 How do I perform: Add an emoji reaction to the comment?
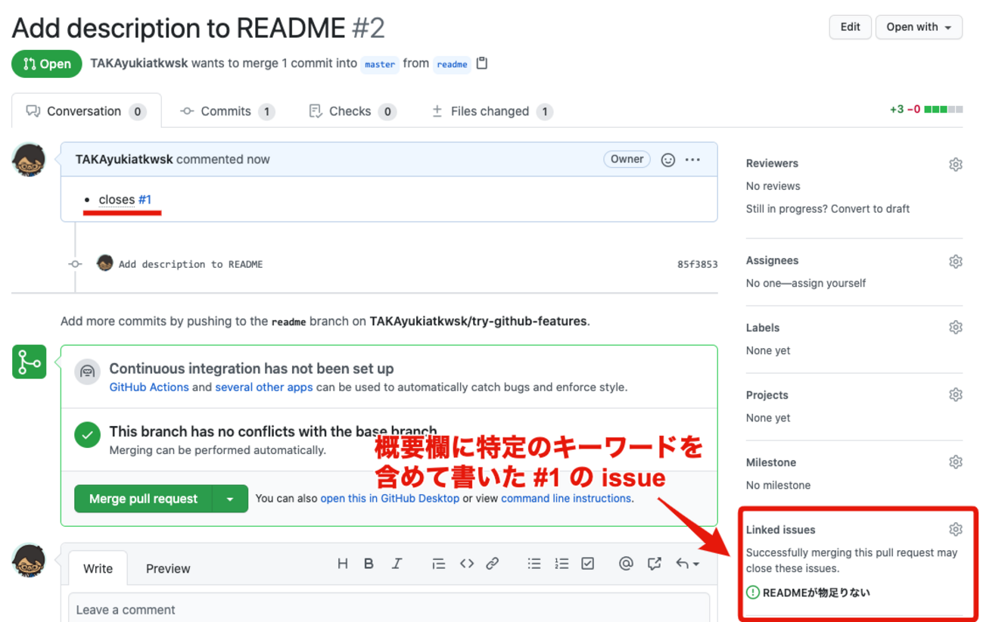tap(668, 160)
